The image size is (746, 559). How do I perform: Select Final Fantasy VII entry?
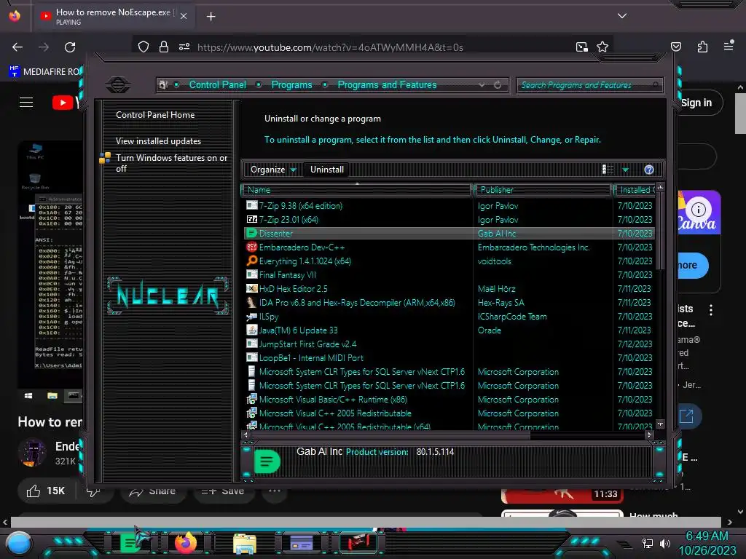[449, 274]
